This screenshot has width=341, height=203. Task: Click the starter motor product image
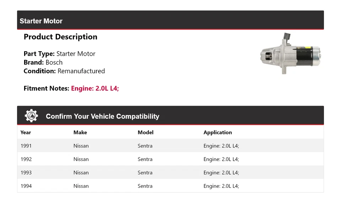tap(291, 54)
